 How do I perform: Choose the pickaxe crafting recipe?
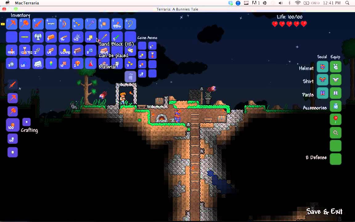pyautogui.click(x=13, y=98)
